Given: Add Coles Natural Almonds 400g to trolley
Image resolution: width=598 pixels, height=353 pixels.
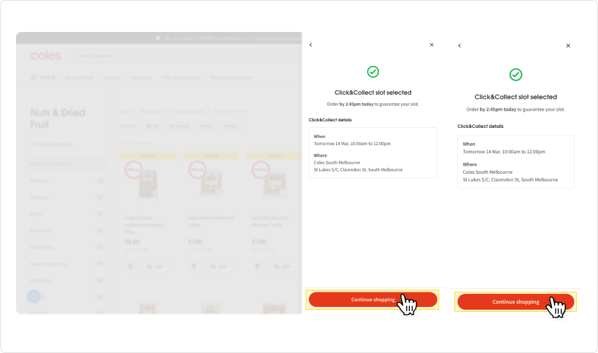Looking at the screenshot, I should (x=218, y=266).
